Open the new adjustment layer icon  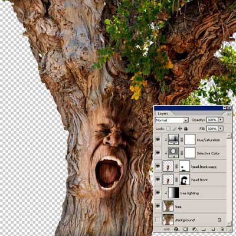click(x=195, y=230)
